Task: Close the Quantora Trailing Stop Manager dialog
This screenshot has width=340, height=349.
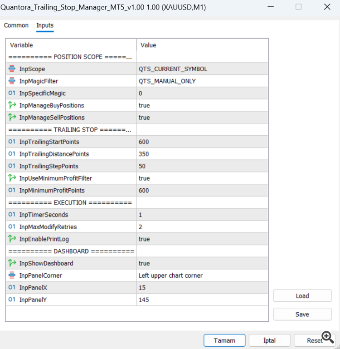Action: pos(327,7)
